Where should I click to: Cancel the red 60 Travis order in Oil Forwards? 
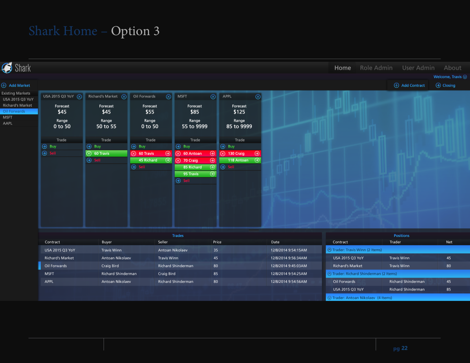point(134,154)
